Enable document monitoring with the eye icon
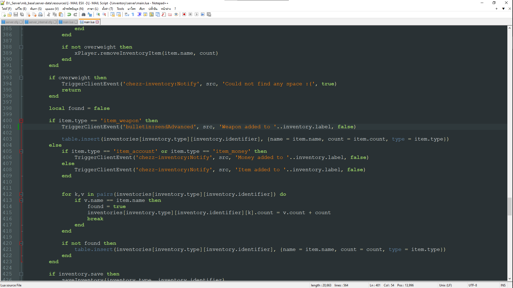Image resolution: width=513 pixels, height=288 pixels. pyautogui.click(x=176, y=15)
